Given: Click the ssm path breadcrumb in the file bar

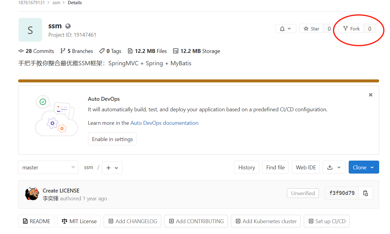Looking at the screenshot, I should pyautogui.click(x=89, y=167).
